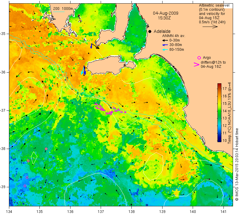Click the cyan line under '200 1000m'
This screenshot has width=239, height=215.
tap(59, 12)
